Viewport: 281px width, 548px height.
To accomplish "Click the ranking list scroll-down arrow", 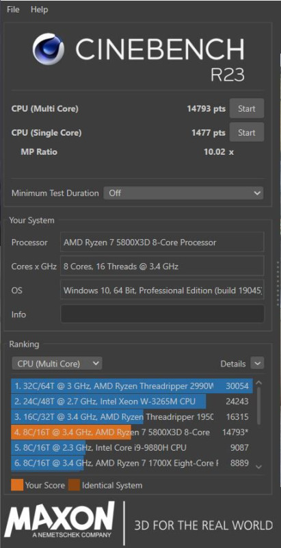I will tap(258, 466).
